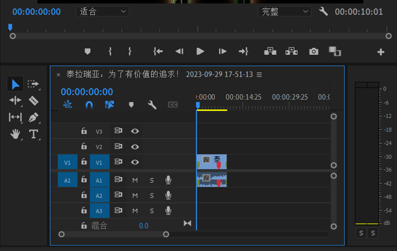
Task: Mute the A2 audio track
Action: point(135,196)
